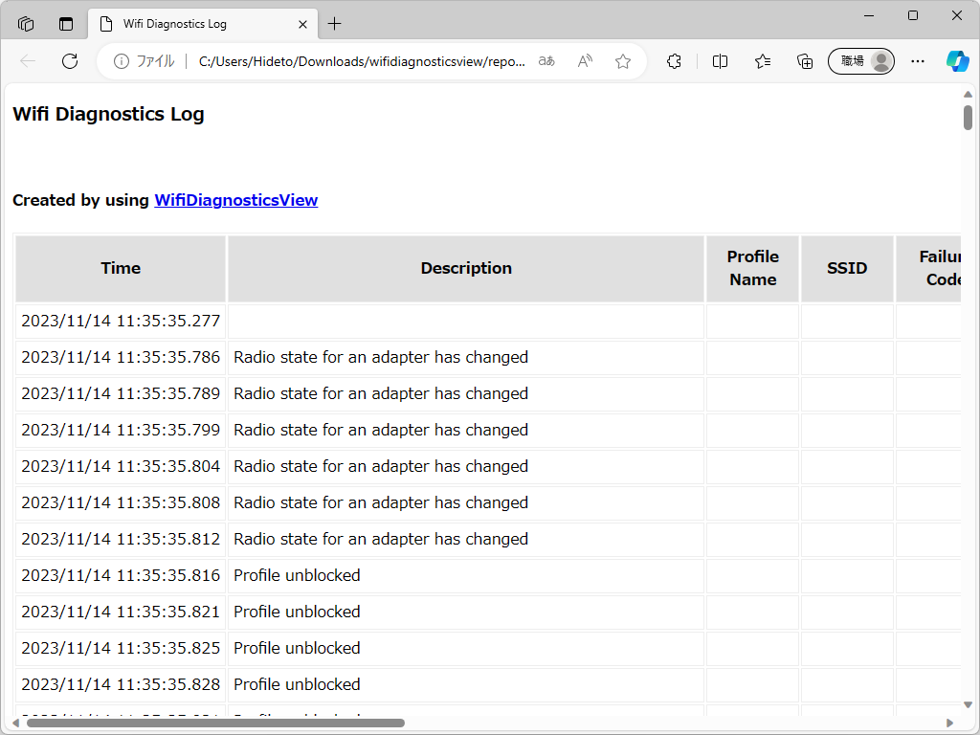Open the workspaces icon in the title bar
The image size is (980, 735).
point(26,24)
